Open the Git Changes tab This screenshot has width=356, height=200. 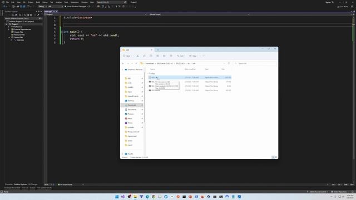click(33, 184)
